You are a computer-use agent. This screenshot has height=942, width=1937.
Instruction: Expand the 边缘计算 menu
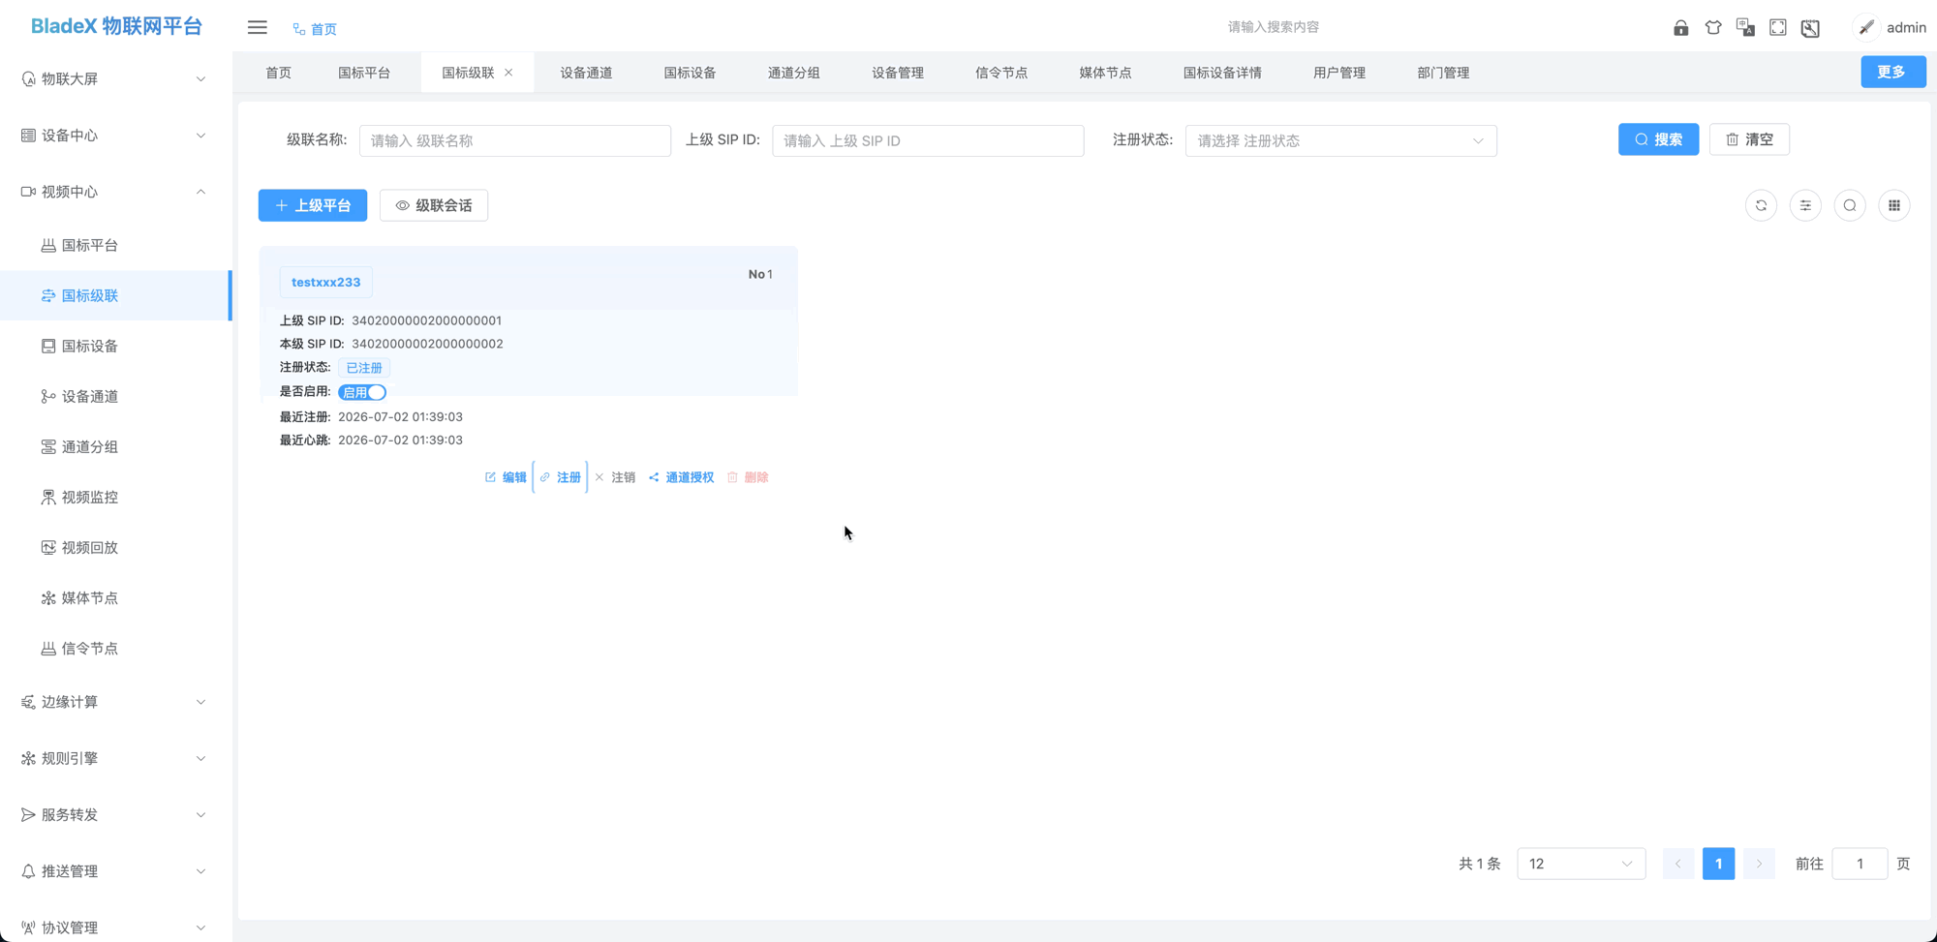click(116, 702)
